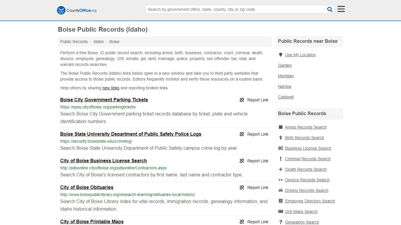The height and width of the screenshot is (225, 401).
Task: Open GIS Maps Search
Action: (x=301, y=212)
